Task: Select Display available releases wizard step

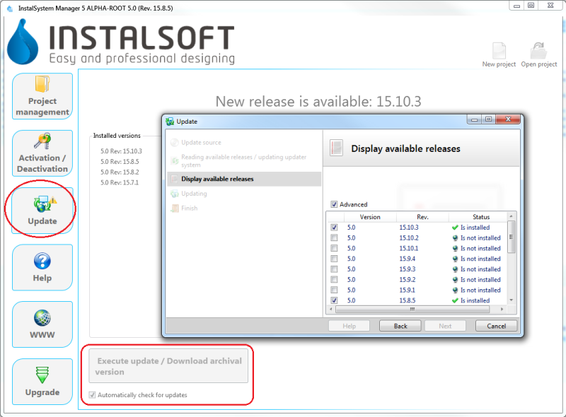Action: [x=244, y=179]
